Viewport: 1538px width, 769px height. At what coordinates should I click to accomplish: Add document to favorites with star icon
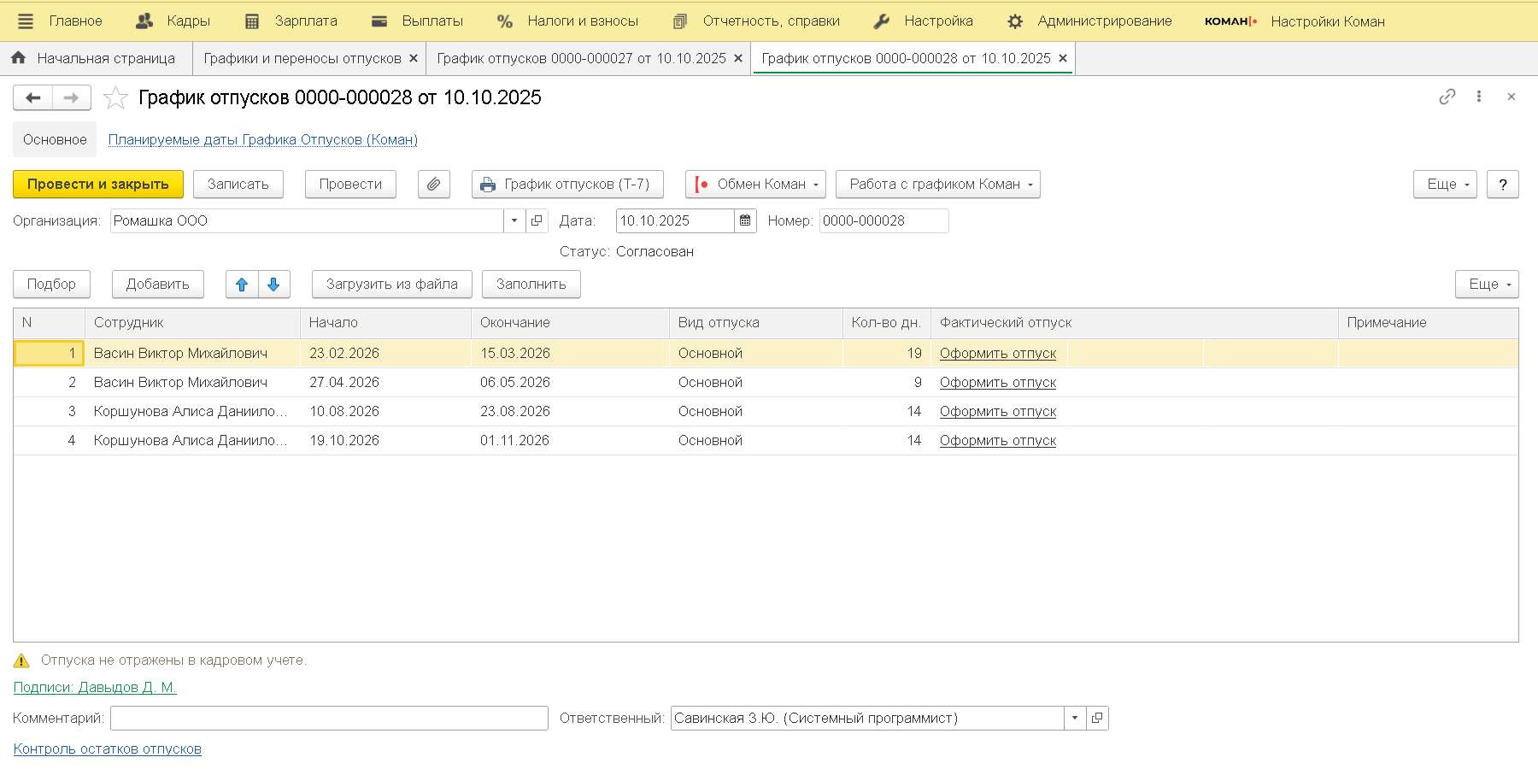(x=115, y=98)
